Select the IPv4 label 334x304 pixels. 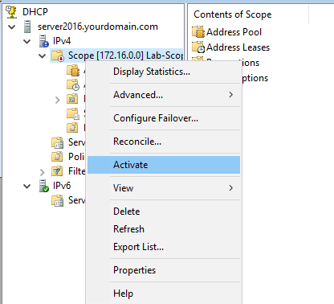pyautogui.click(x=62, y=41)
